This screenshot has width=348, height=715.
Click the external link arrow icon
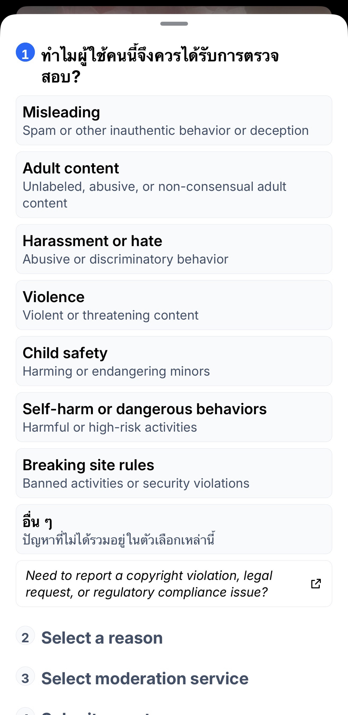point(316,583)
